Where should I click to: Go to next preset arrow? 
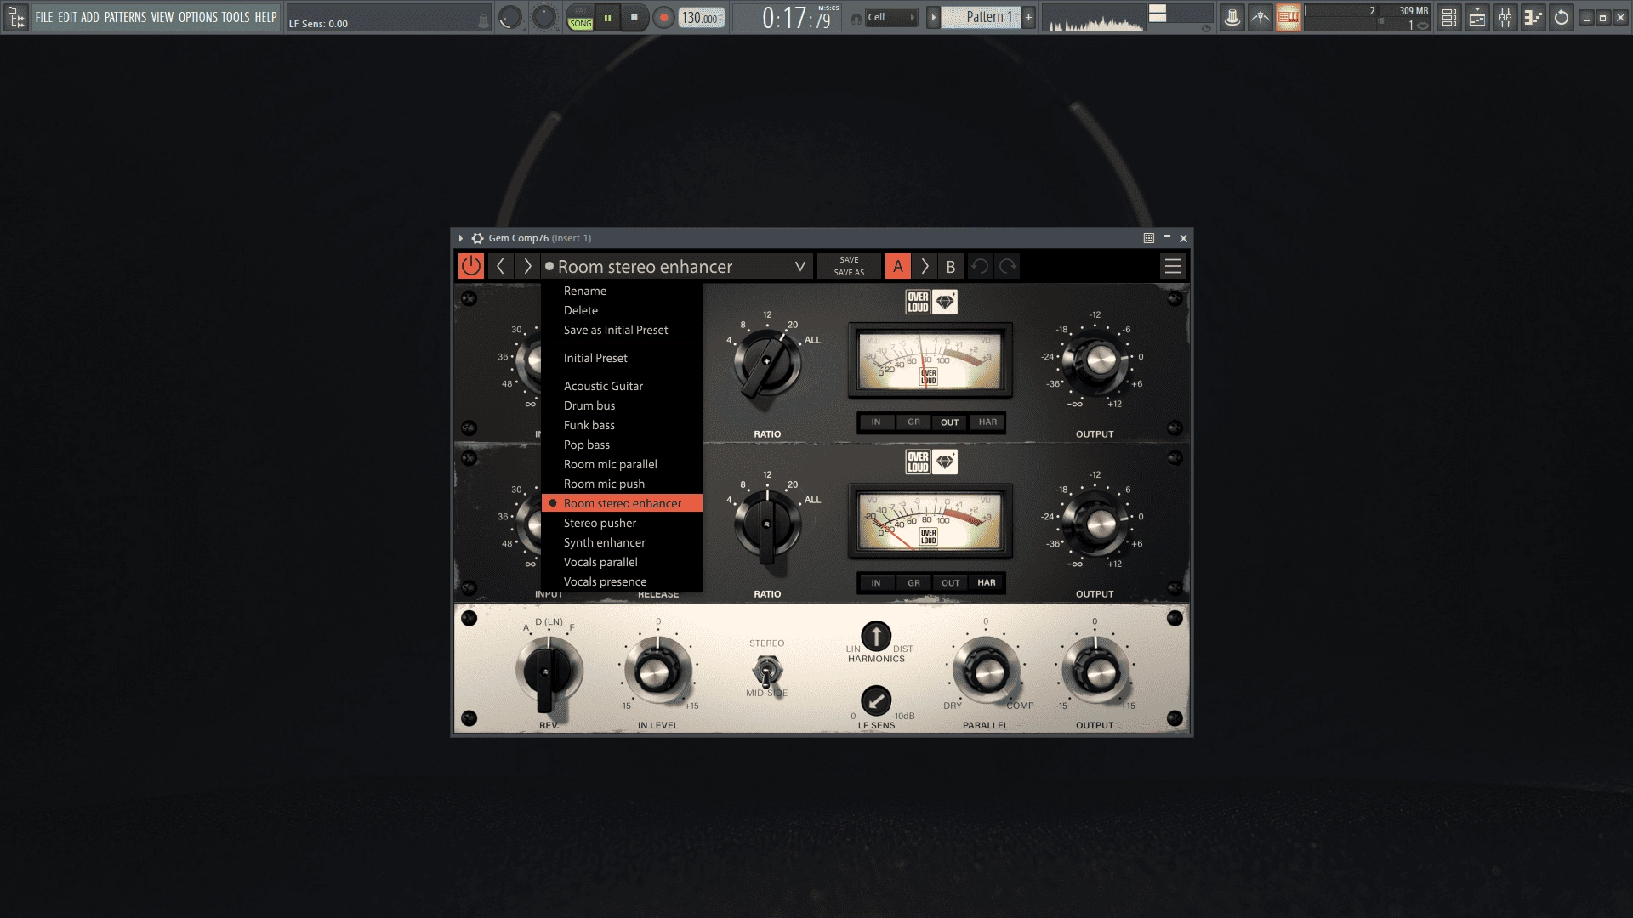click(527, 266)
